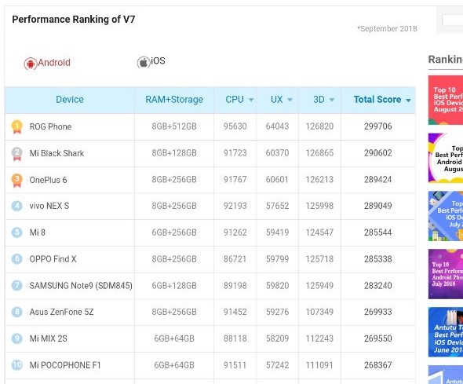Sort by Total Score dropdown arrow
The height and width of the screenshot is (384, 463).
(x=408, y=101)
